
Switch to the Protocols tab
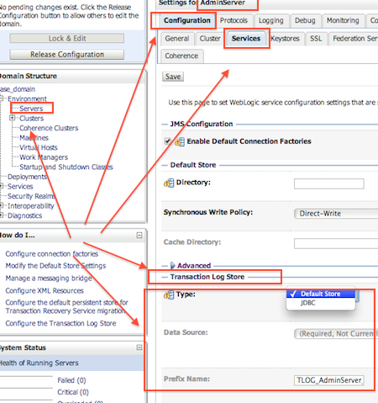click(x=234, y=20)
